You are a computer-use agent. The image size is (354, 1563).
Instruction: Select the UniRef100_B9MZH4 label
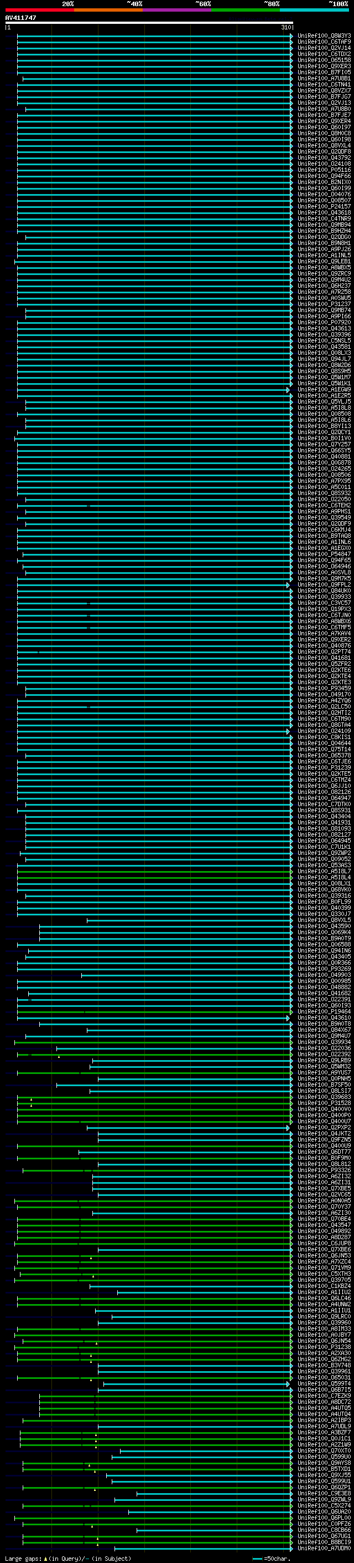point(324,231)
